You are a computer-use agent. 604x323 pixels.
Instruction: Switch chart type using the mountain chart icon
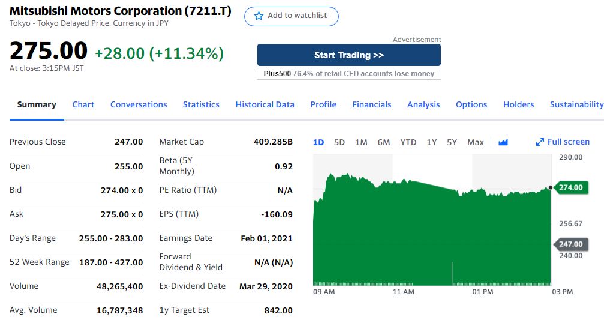point(503,142)
